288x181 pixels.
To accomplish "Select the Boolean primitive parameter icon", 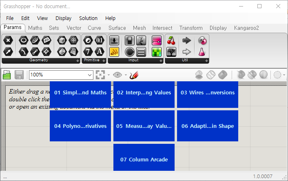I will pos(88,40).
